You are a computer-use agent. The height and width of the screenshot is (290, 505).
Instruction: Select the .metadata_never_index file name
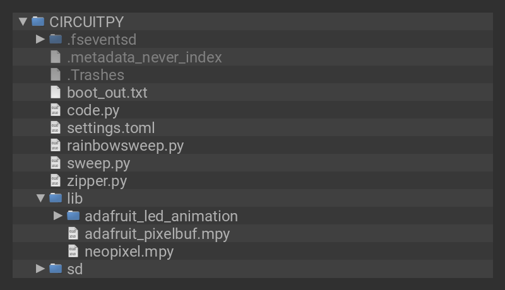click(x=145, y=57)
